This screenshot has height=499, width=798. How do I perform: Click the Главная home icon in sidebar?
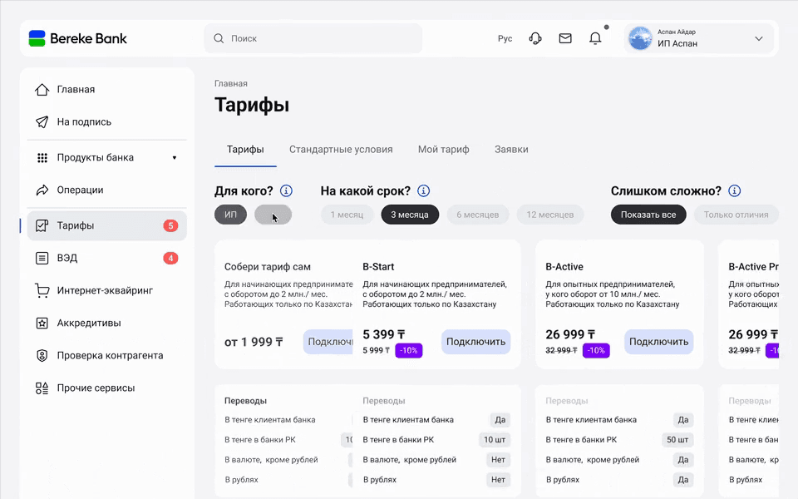click(42, 90)
